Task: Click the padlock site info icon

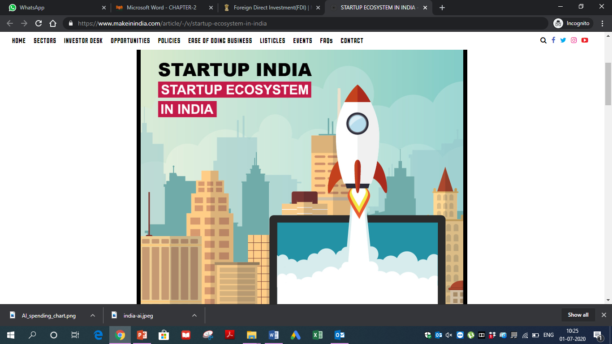Action: tap(71, 23)
